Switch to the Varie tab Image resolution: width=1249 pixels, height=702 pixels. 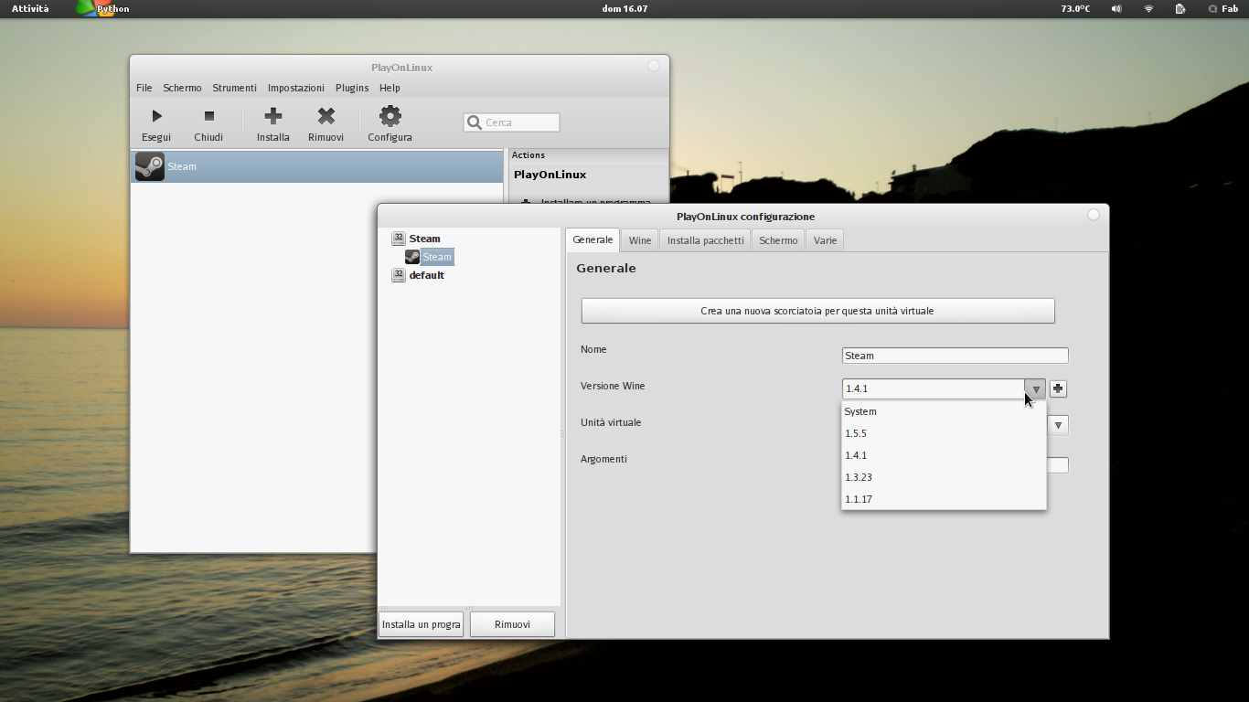coord(825,240)
